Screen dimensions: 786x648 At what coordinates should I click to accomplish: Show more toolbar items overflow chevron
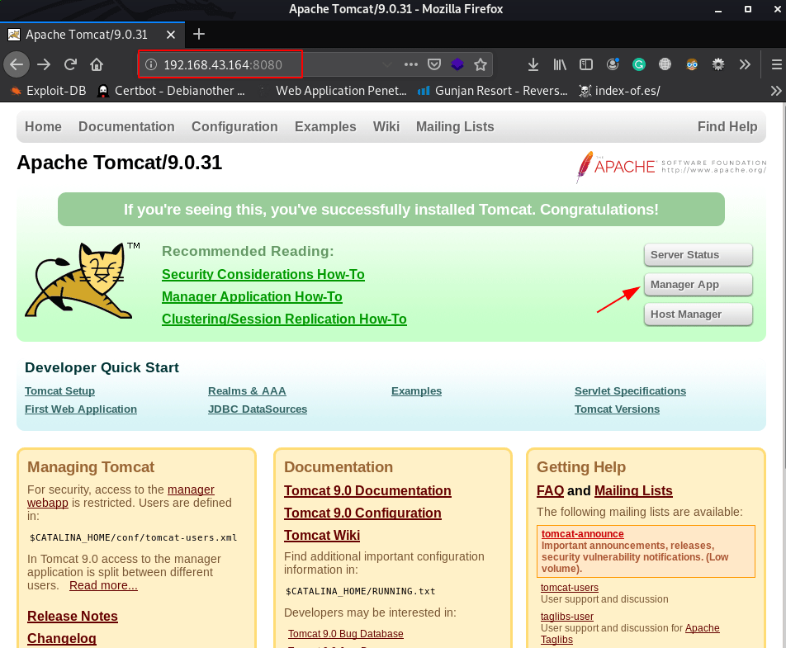[x=745, y=64]
